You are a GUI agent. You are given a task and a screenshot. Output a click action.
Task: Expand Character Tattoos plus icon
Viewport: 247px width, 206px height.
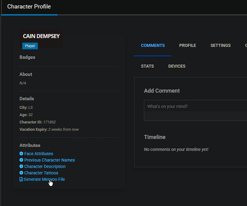tap(21, 173)
